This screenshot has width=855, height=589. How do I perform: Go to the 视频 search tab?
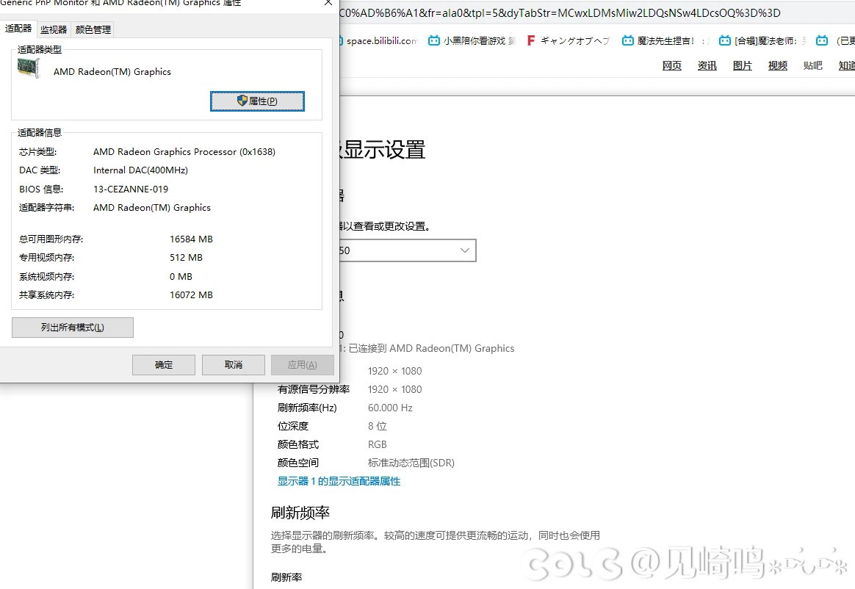pyautogui.click(x=778, y=65)
